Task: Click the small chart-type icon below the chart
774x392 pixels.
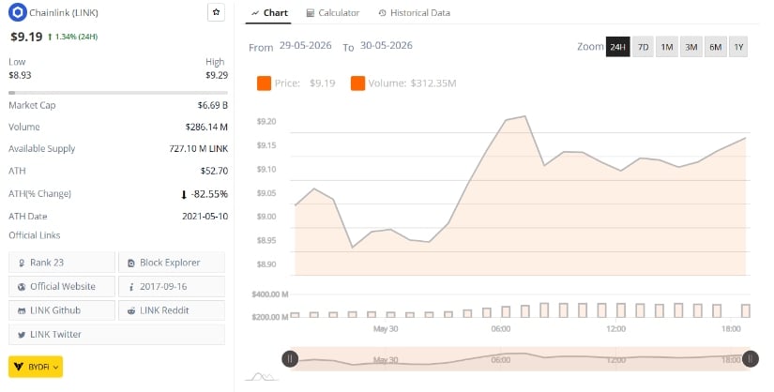Action: point(262,378)
